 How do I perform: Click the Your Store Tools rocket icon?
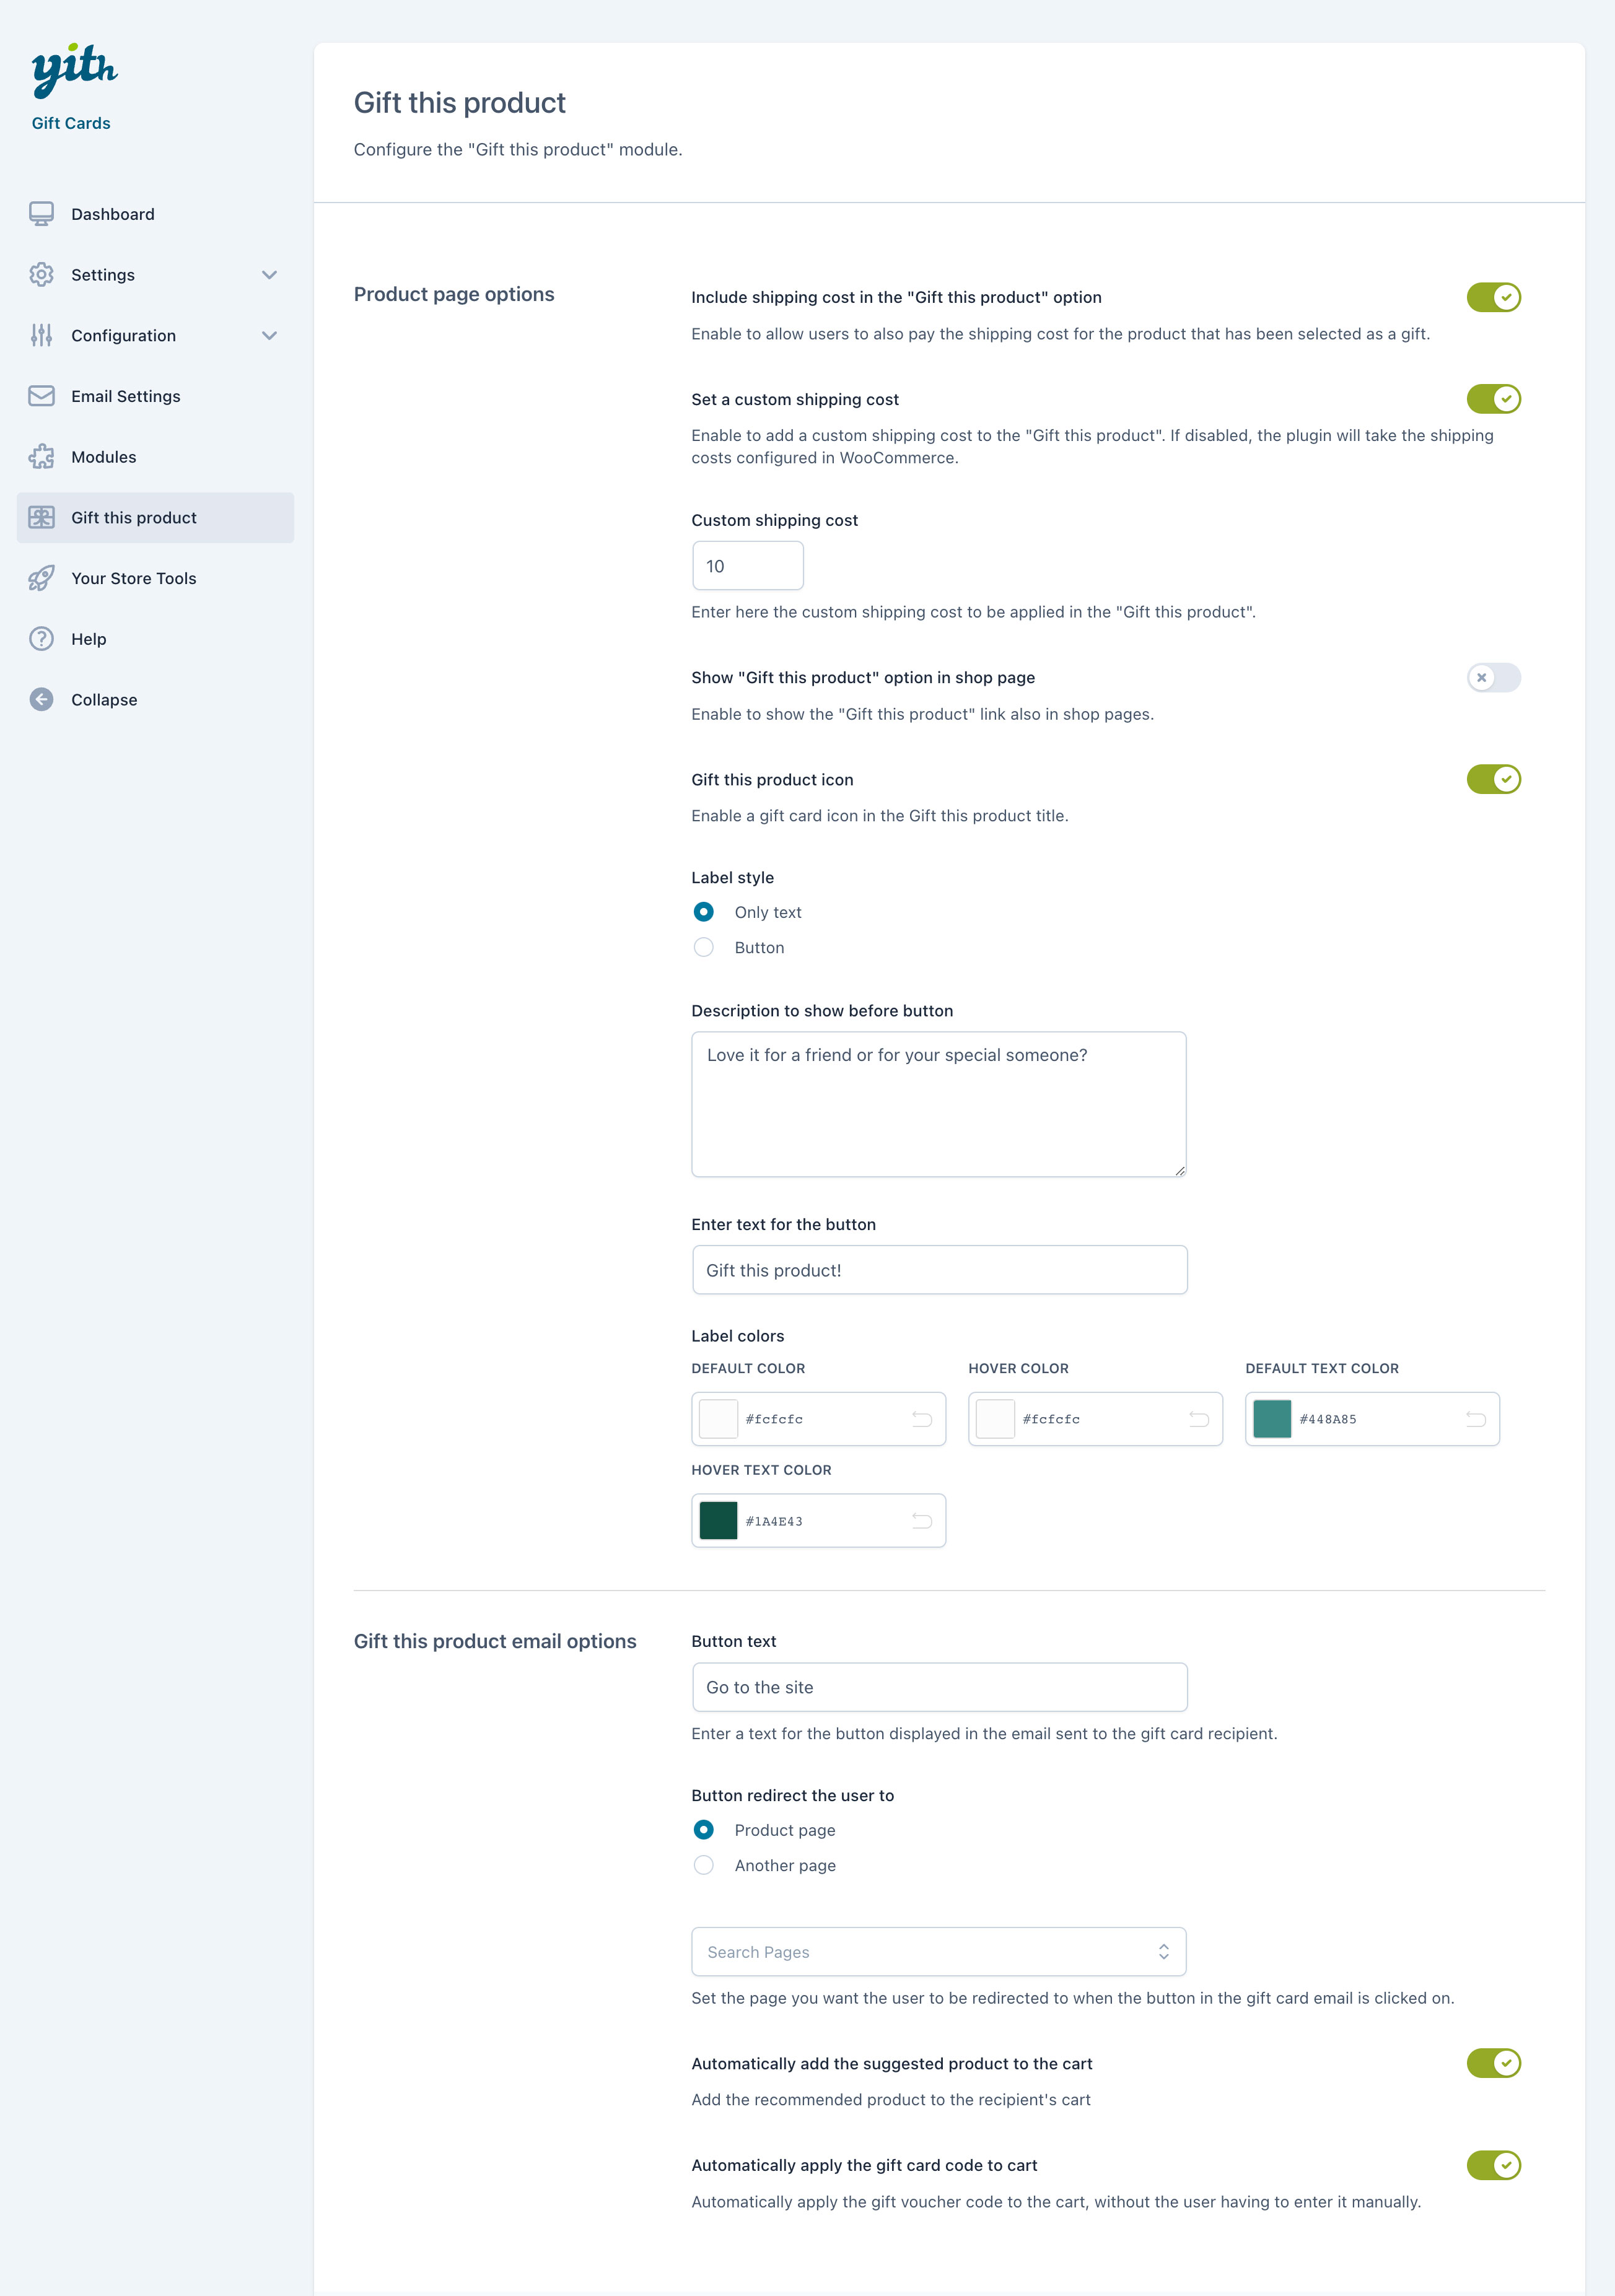point(41,578)
